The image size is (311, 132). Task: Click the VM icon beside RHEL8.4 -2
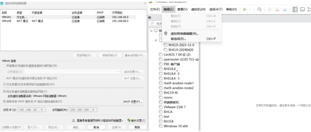(161, 73)
